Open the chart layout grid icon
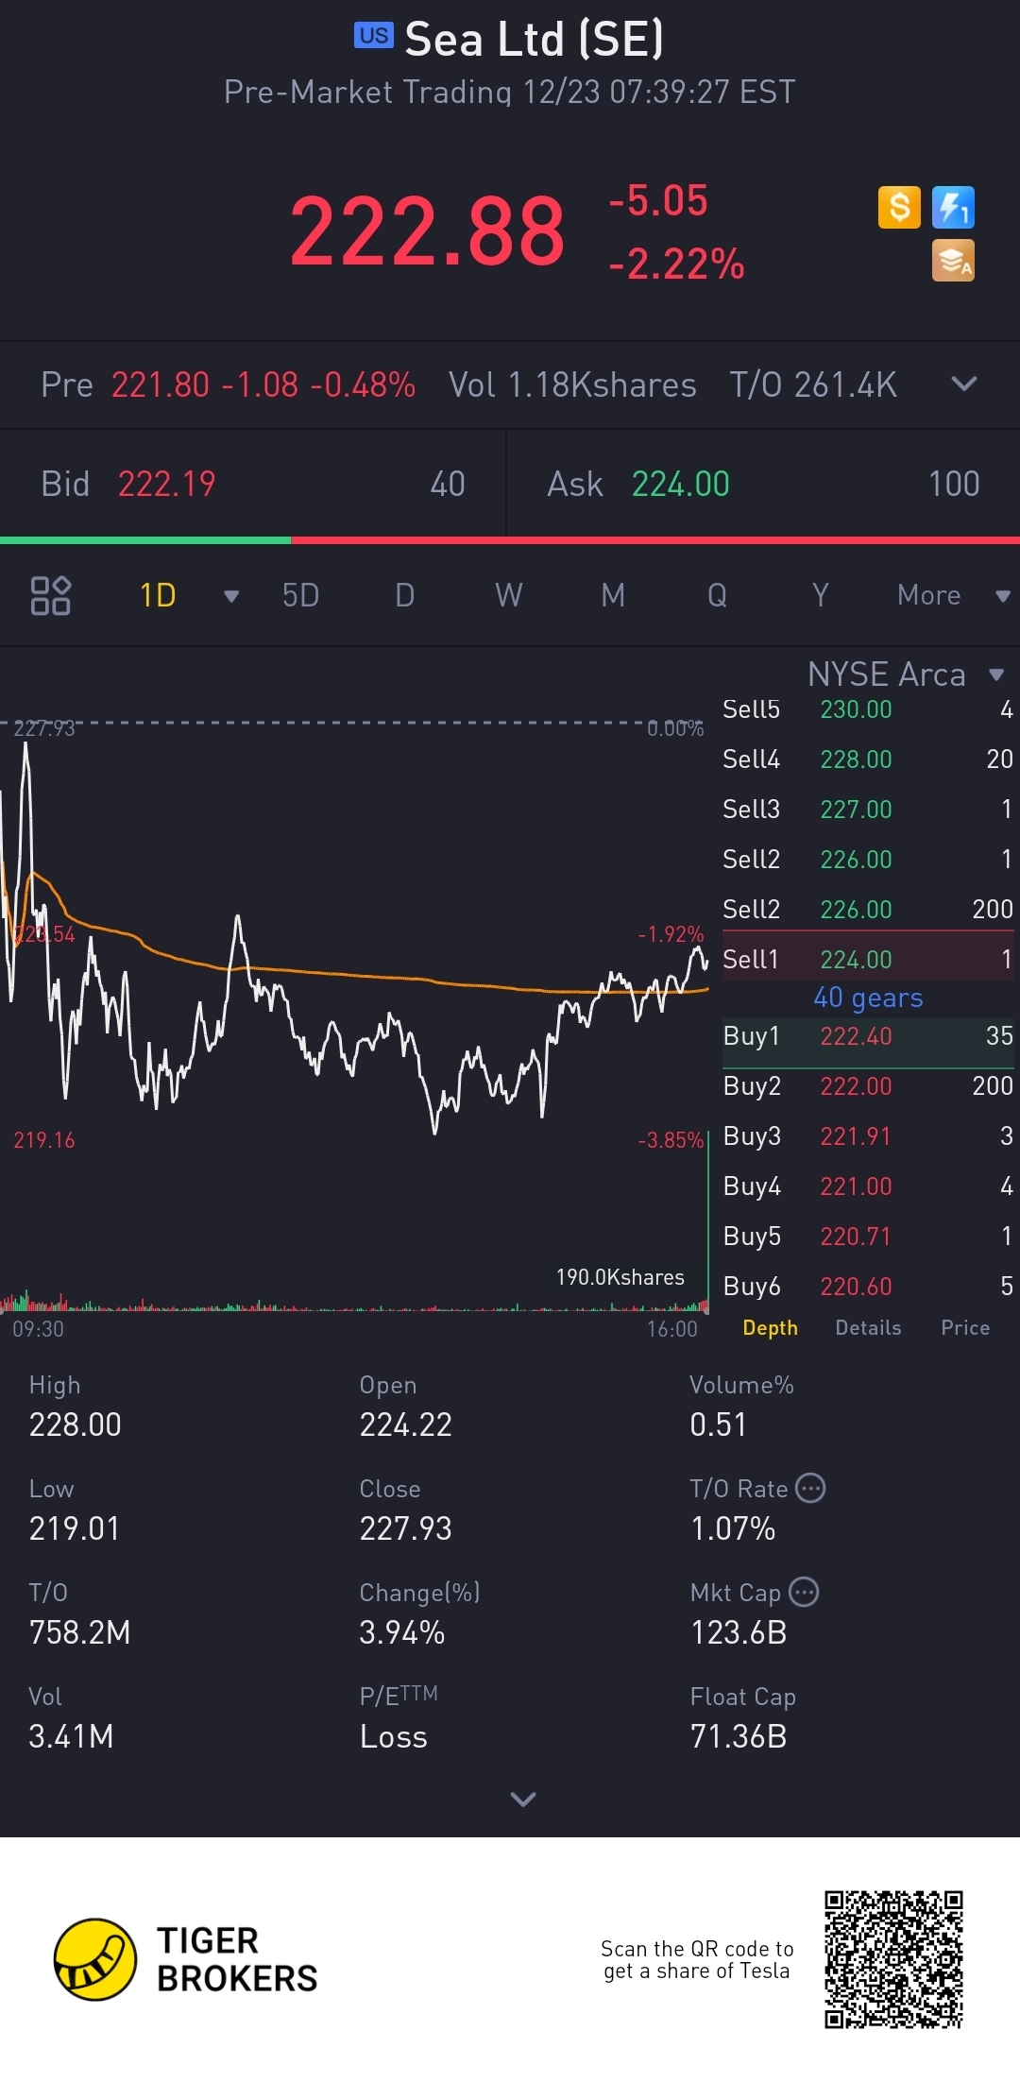The width and height of the screenshot is (1020, 2082). click(x=50, y=595)
